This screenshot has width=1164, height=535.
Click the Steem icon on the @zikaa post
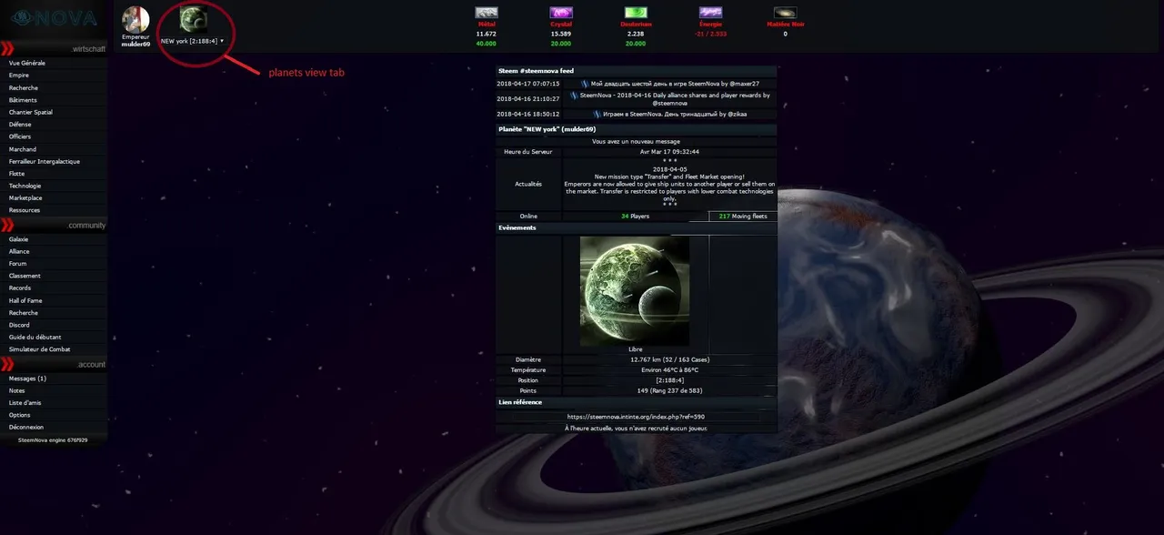pos(597,115)
